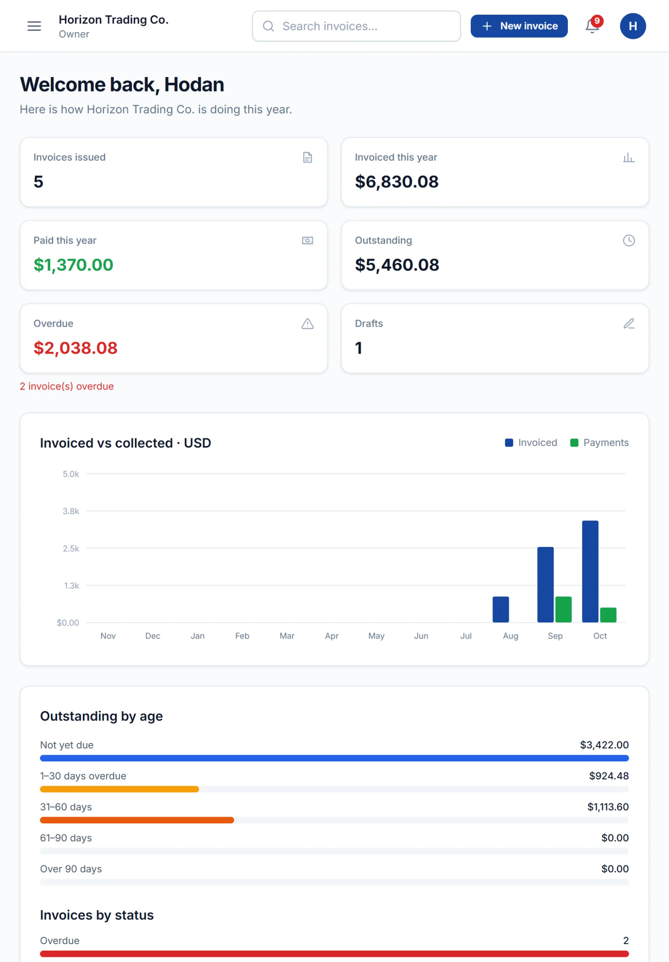Click the plus icon in New invoice button
The height and width of the screenshot is (962, 669).
[x=487, y=26]
